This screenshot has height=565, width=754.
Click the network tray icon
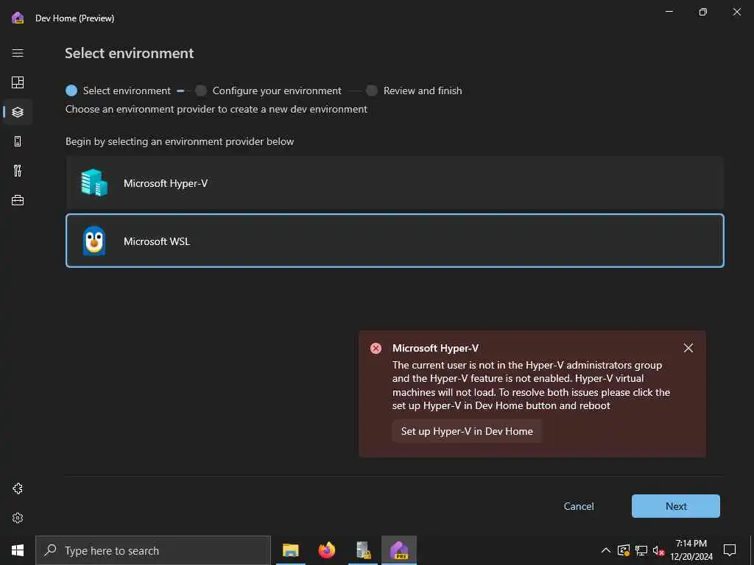click(641, 550)
